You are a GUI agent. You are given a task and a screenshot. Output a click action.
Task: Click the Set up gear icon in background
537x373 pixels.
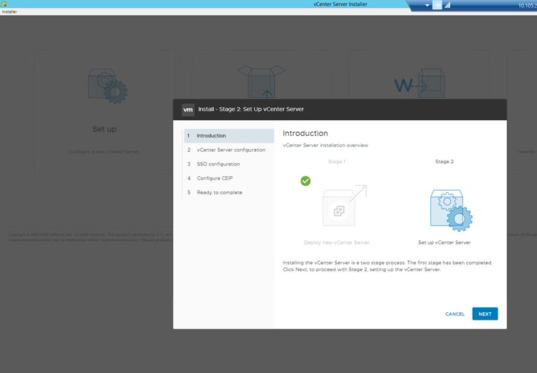point(108,85)
